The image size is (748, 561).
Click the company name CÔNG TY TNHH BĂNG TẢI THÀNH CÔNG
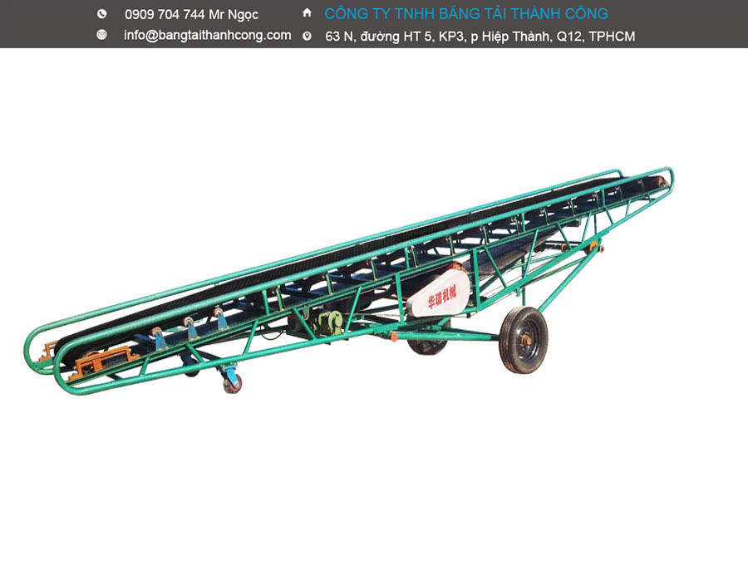(466, 14)
